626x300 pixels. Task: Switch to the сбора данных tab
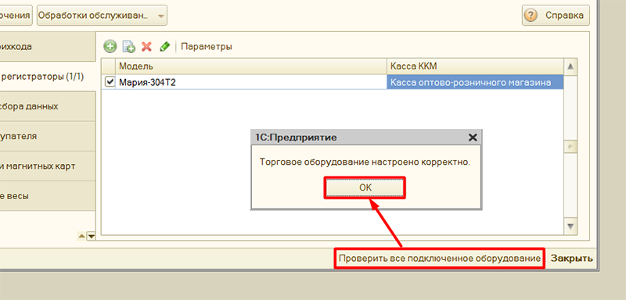click(48, 106)
